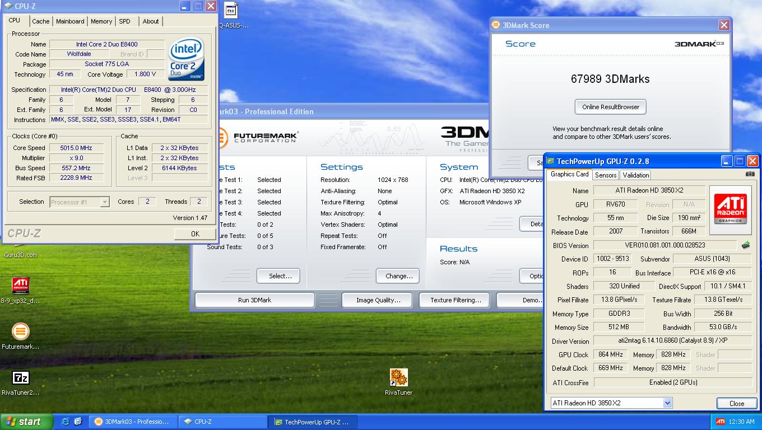Click Texture Filtering... button

(x=455, y=300)
